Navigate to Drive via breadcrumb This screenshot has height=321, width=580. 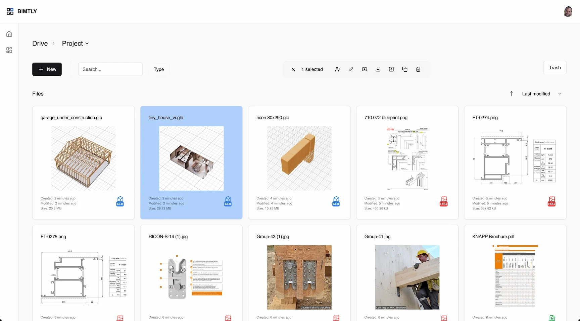[x=40, y=43]
